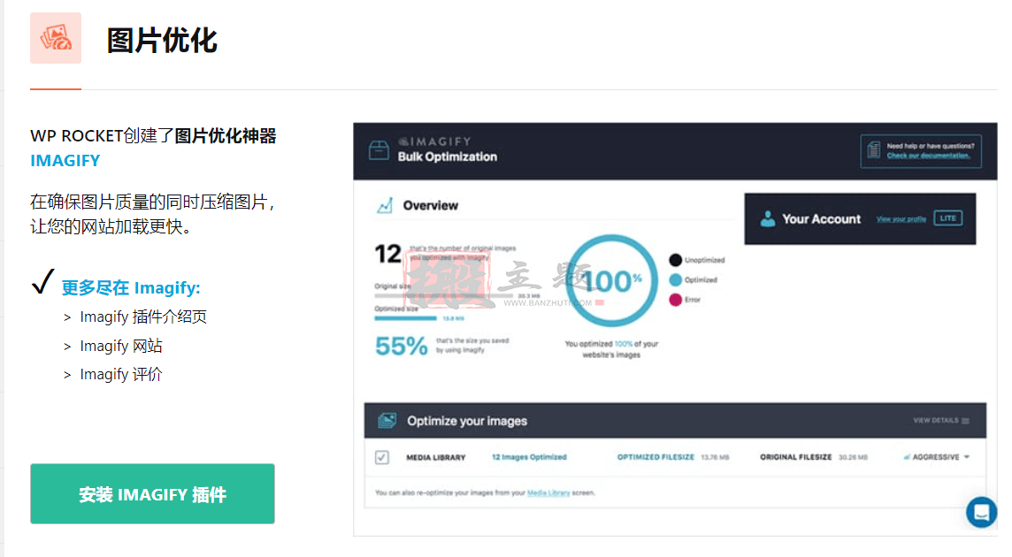The height and width of the screenshot is (557, 1012).
Task: Open the IMAGIFY link
Action: pyautogui.click(x=65, y=161)
